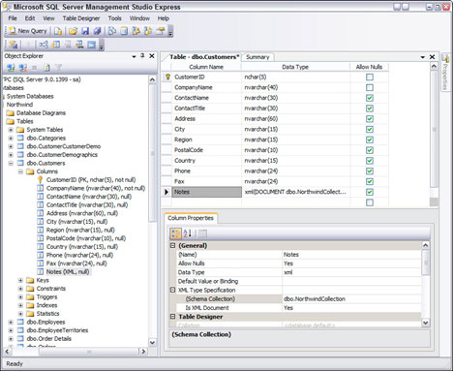Toggle Allow Nulls checkbox for CompanyName
The width and height of the screenshot is (454, 372).
tap(370, 87)
